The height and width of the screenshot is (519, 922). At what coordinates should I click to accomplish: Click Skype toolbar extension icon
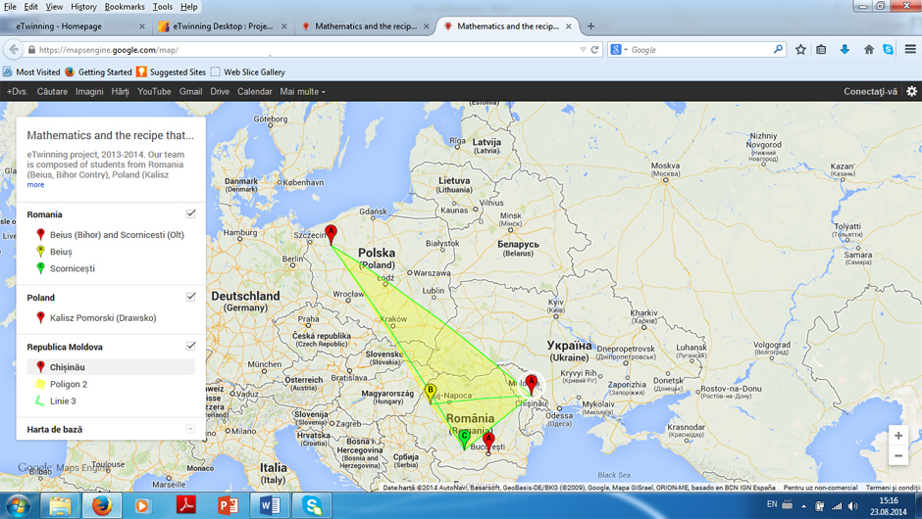pos(888,50)
